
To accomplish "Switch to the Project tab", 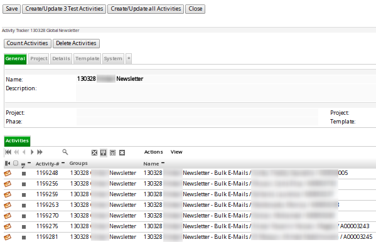I will click(39, 59).
